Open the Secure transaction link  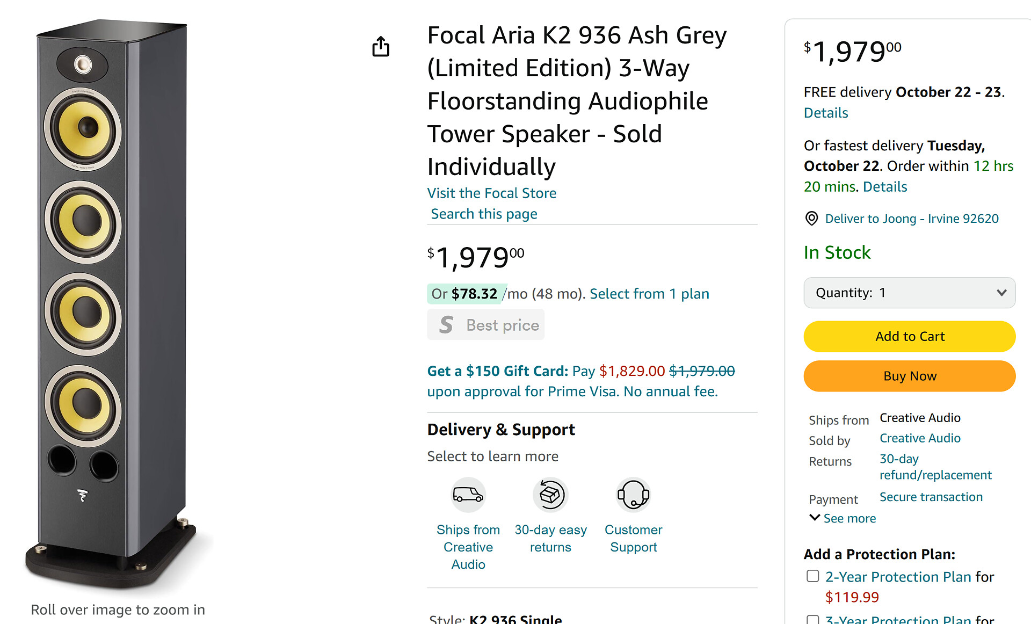tap(931, 497)
